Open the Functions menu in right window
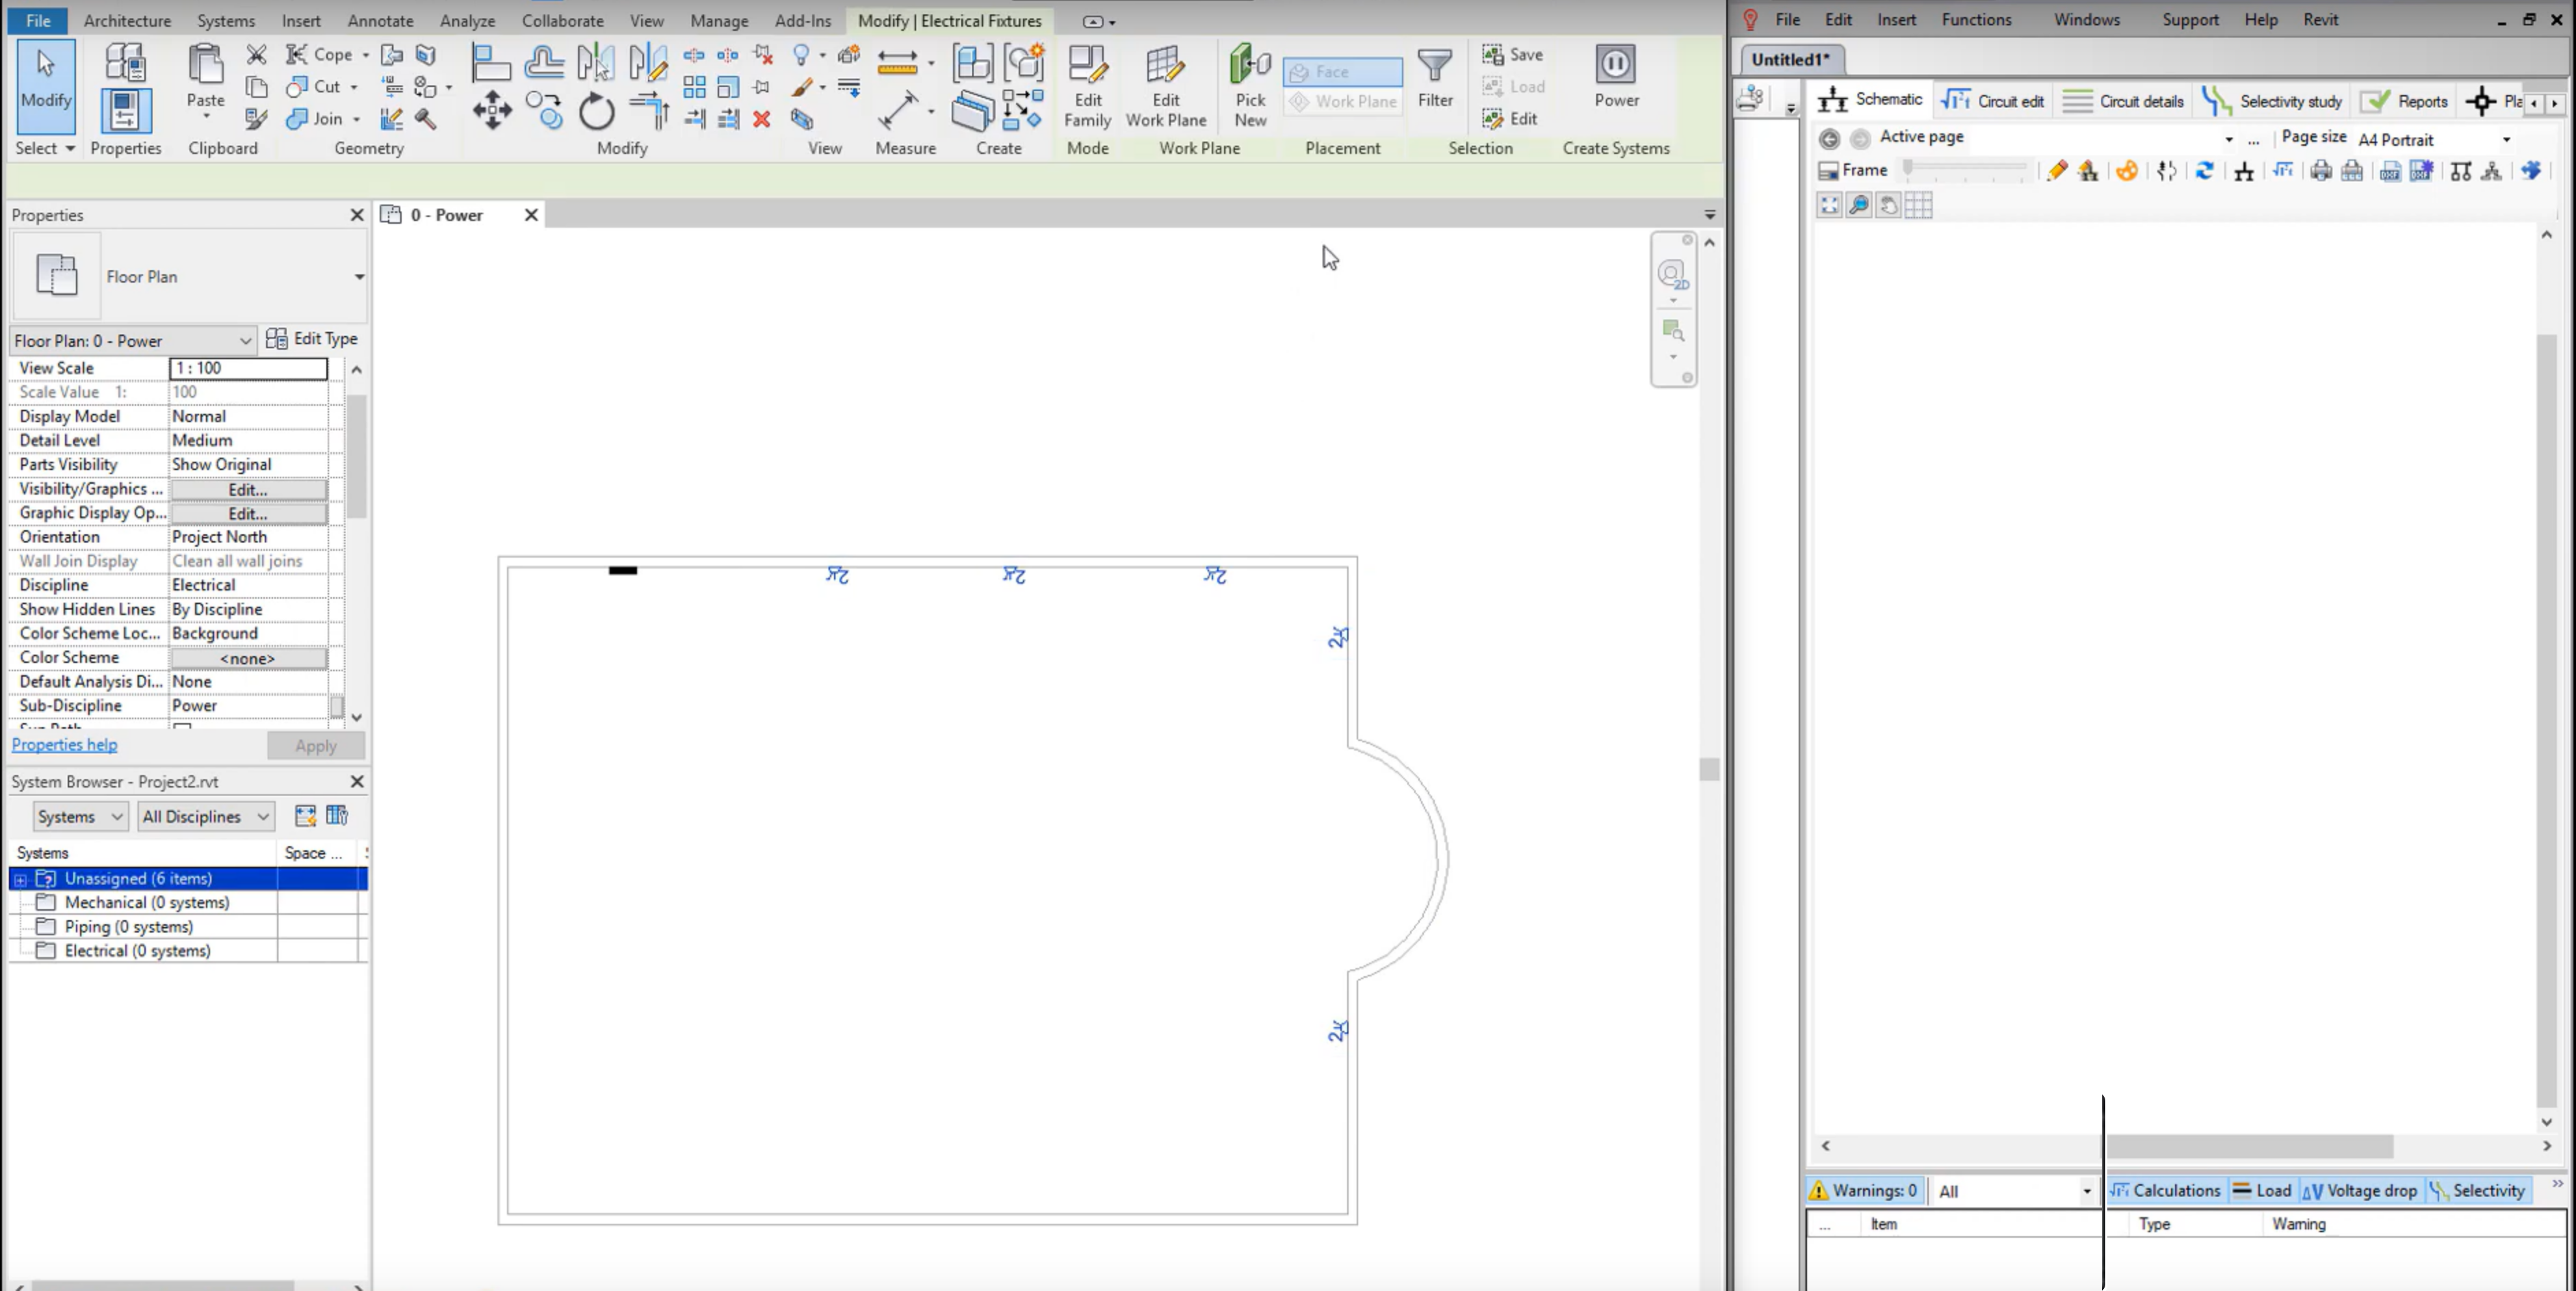Image resolution: width=2576 pixels, height=1291 pixels. 1976,19
